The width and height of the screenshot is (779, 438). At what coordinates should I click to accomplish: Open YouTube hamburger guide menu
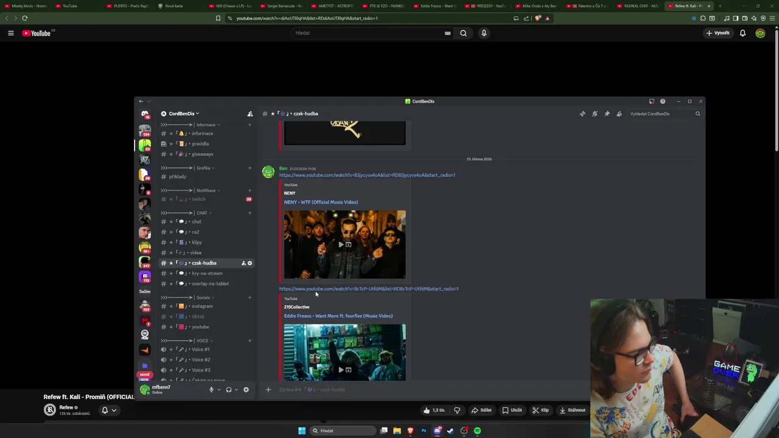tap(10, 33)
